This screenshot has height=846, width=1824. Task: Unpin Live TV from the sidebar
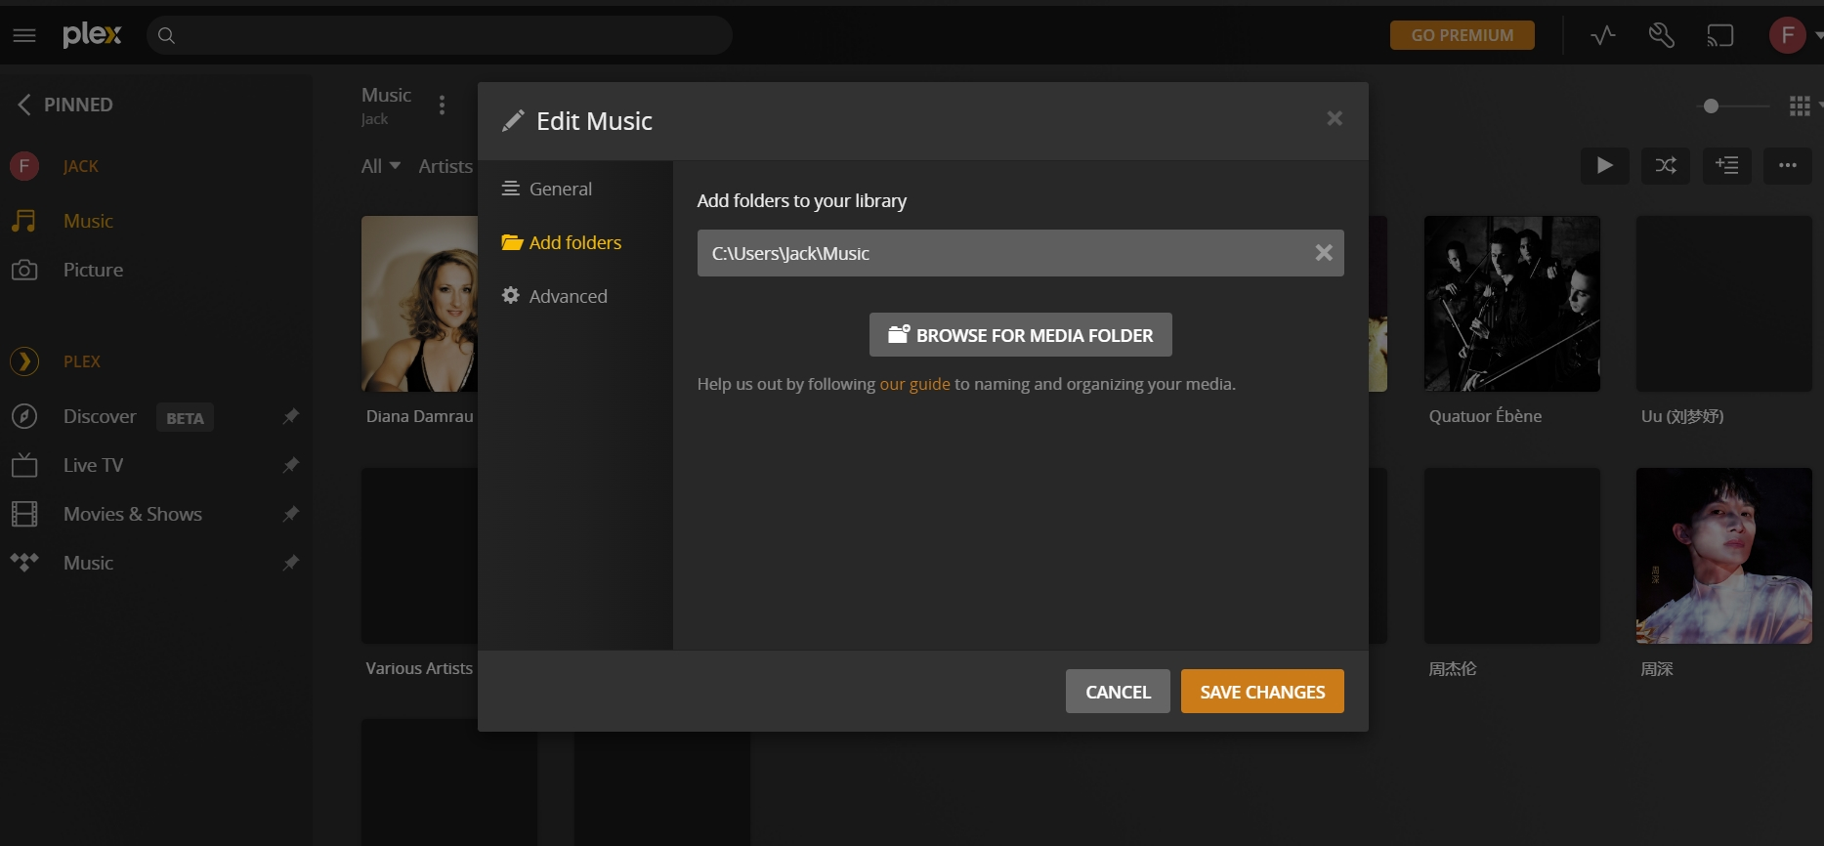tap(290, 465)
